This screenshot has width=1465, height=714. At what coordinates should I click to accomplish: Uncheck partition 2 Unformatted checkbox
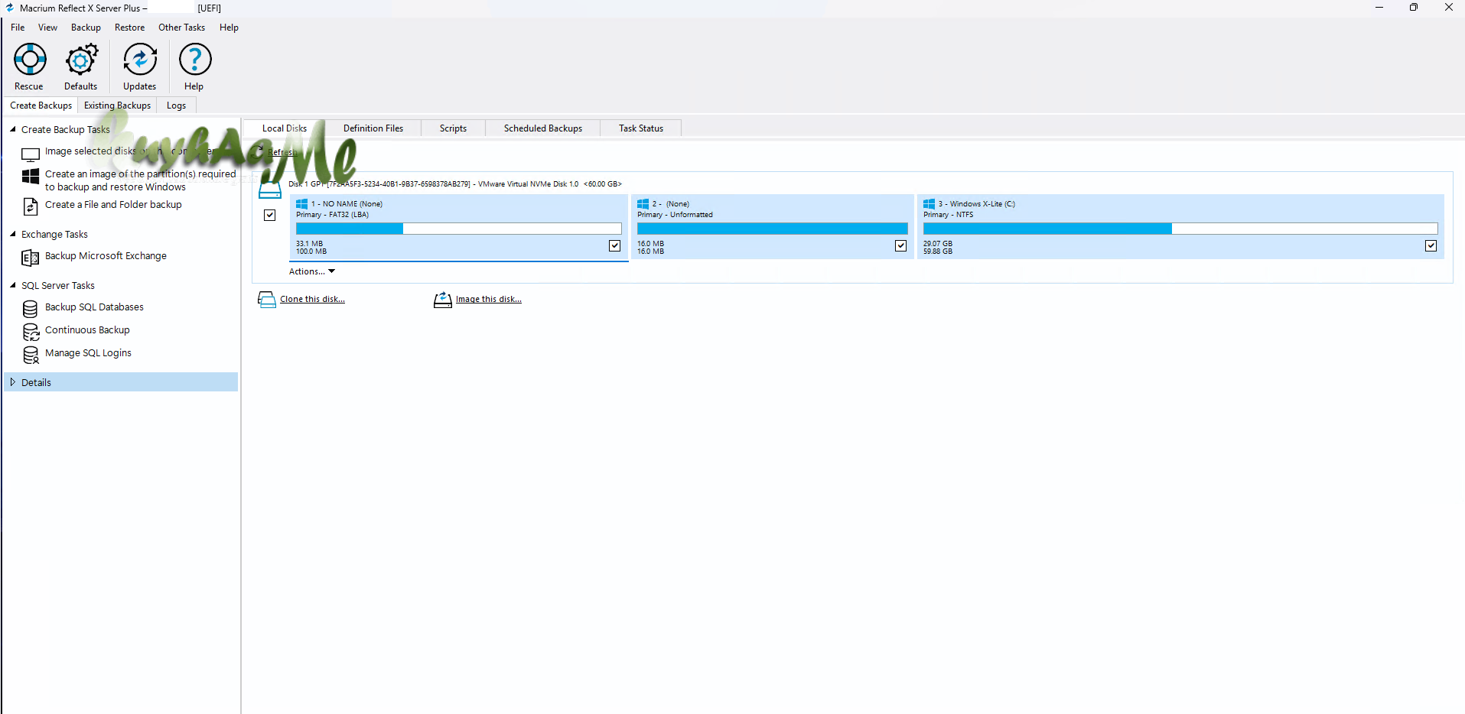click(900, 245)
